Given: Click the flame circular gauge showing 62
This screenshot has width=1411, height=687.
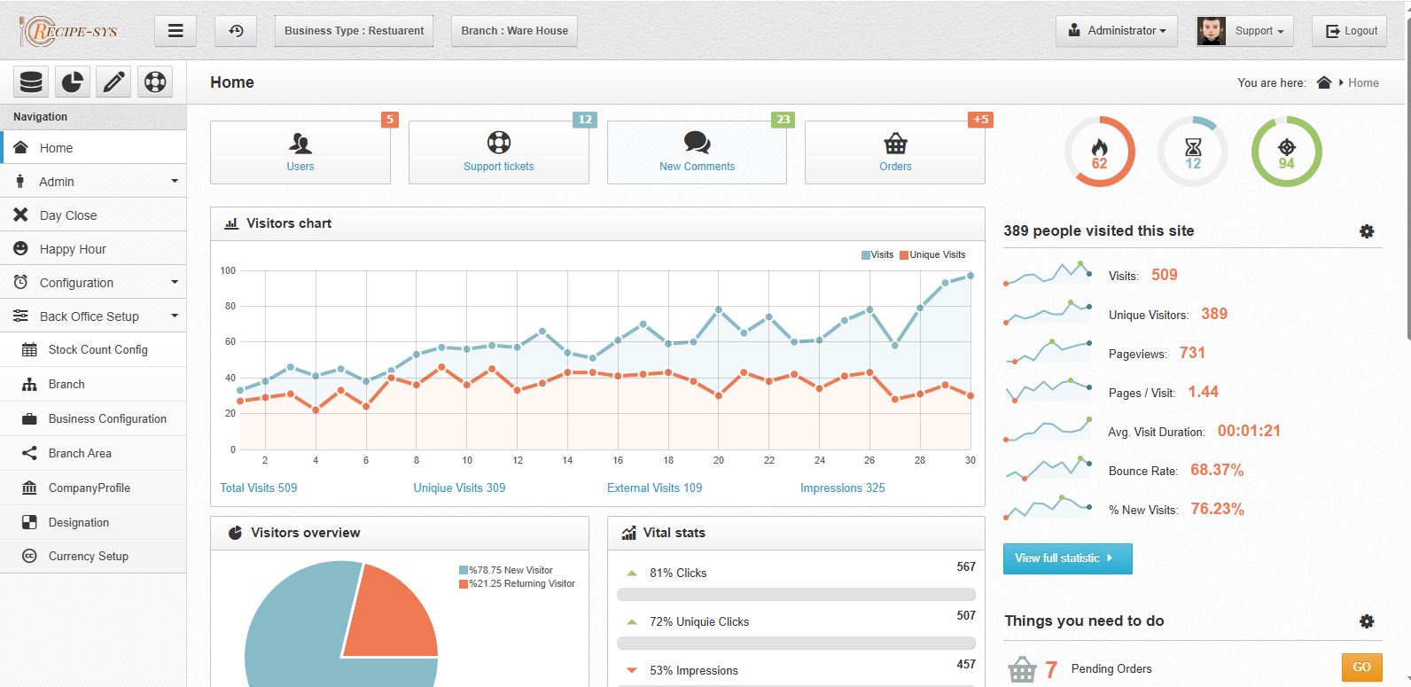Looking at the screenshot, I should [x=1100, y=152].
